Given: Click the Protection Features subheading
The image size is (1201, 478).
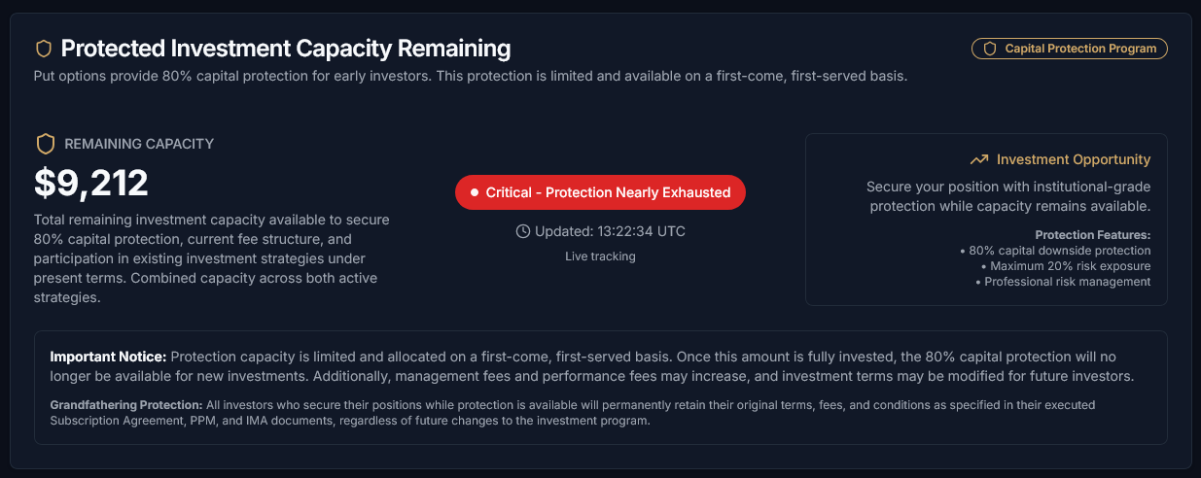Looking at the screenshot, I should 1092,235.
